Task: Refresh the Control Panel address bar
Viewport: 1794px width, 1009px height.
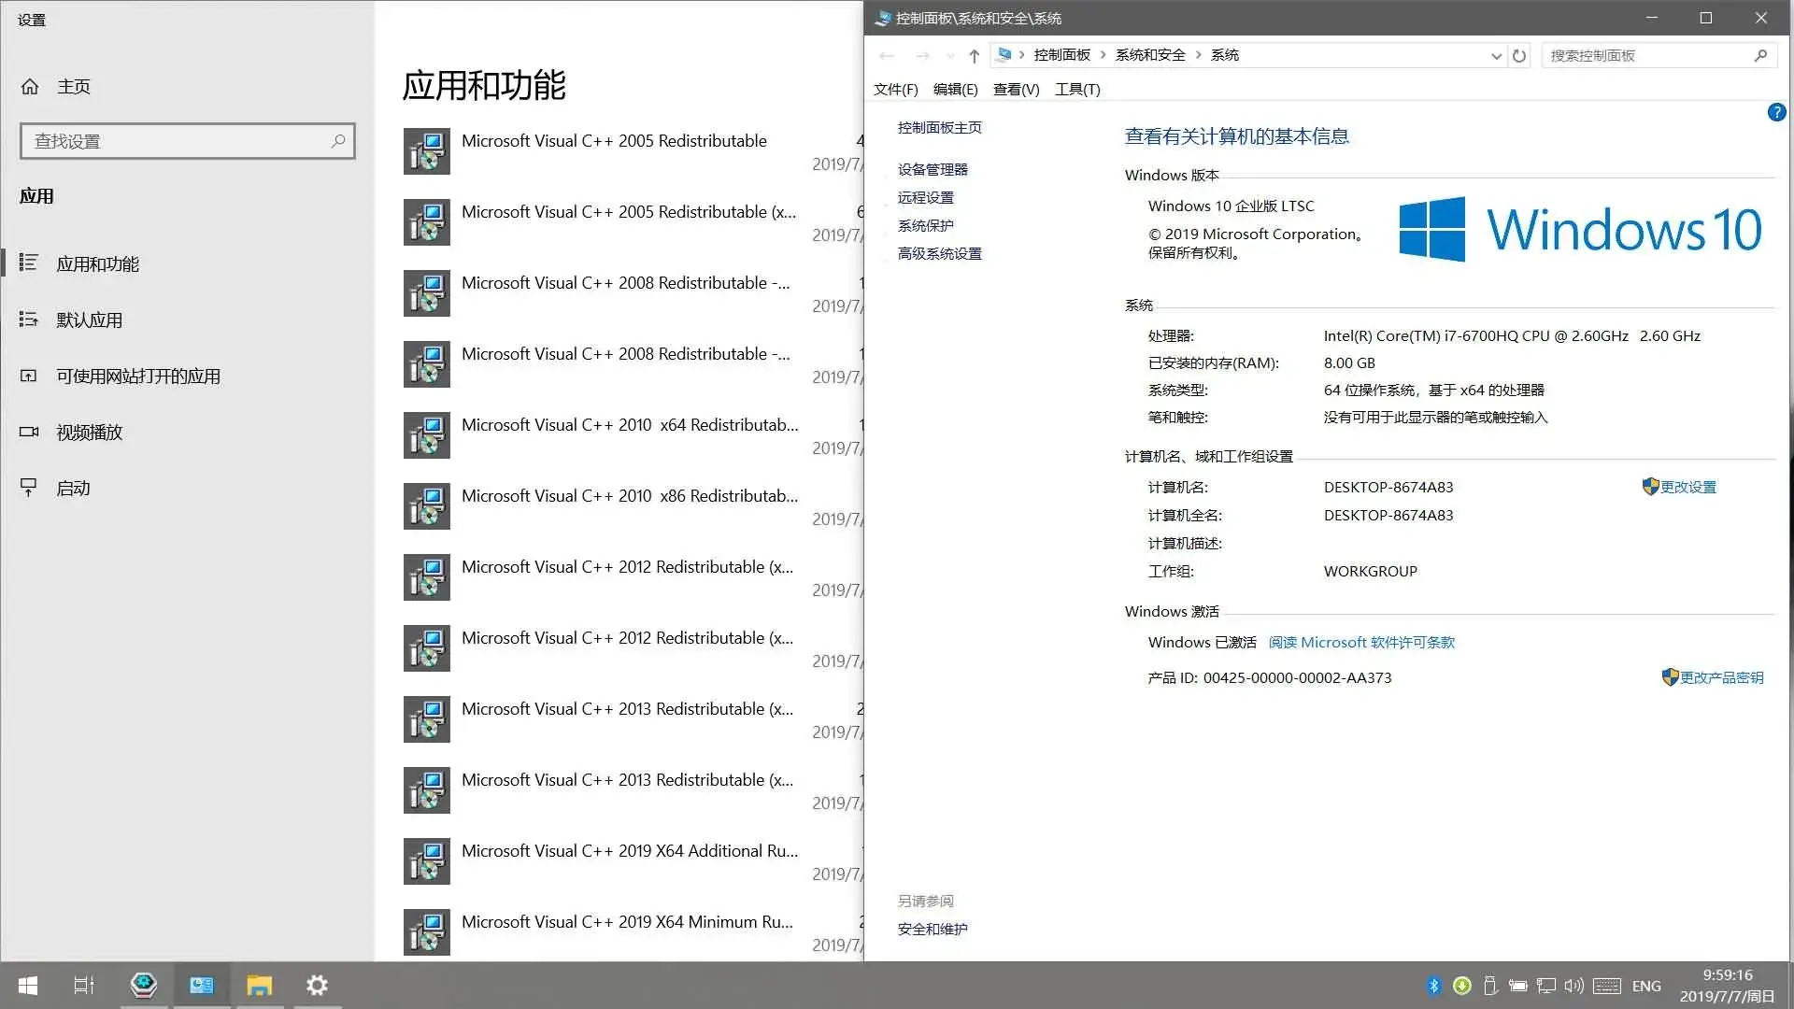Action: click(1519, 56)
